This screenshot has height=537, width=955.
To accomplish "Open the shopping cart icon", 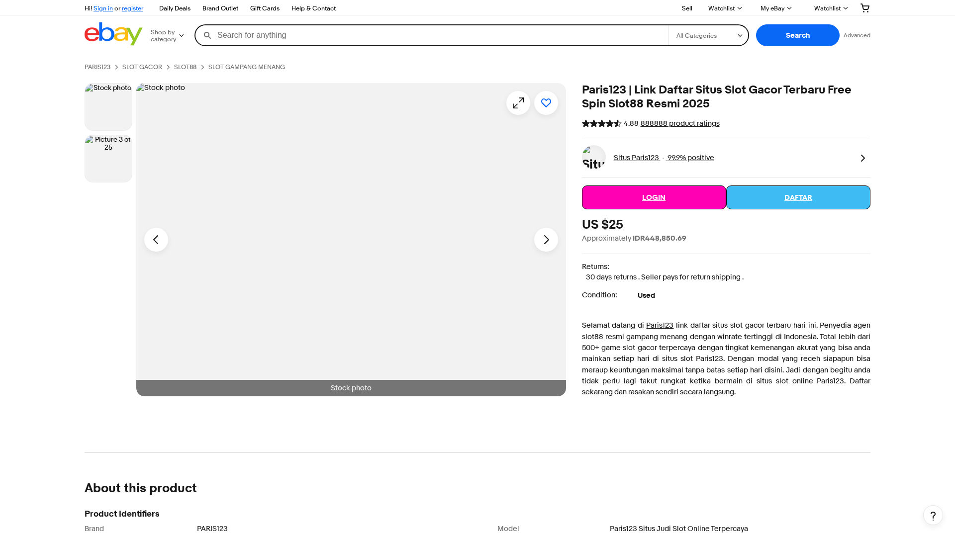I will [x=865, y=8].
